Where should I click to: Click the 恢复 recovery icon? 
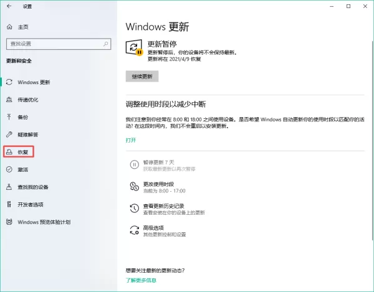point(9,152)
